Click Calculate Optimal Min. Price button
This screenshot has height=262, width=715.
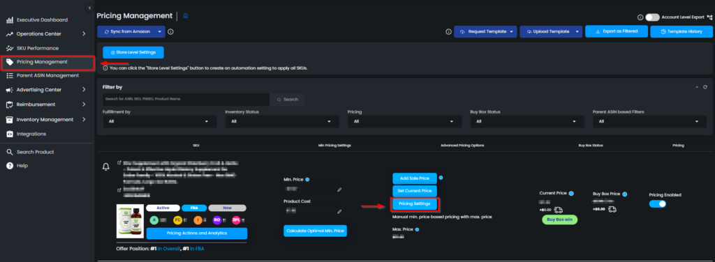315,231
